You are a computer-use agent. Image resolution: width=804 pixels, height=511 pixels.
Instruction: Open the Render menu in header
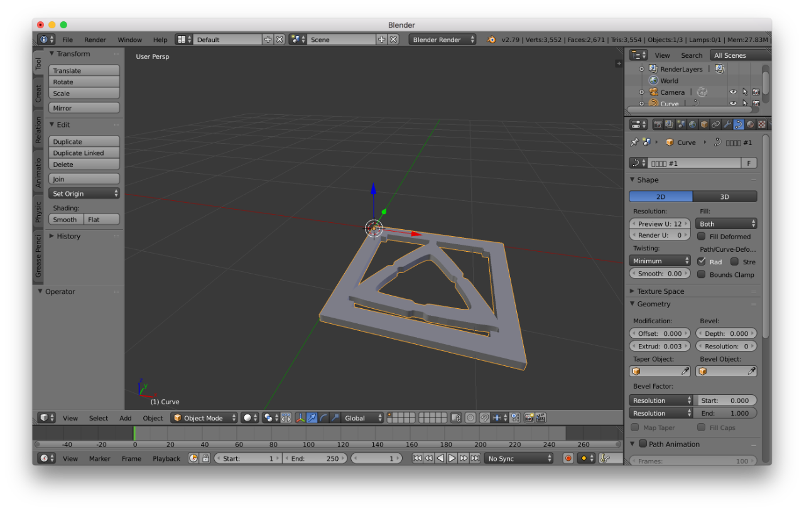95,40
